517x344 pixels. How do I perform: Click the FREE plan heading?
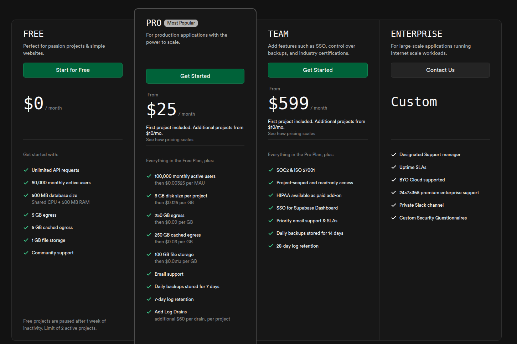(33, 34)
